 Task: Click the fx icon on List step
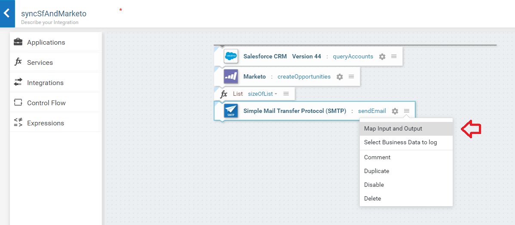tap(224, 94)
